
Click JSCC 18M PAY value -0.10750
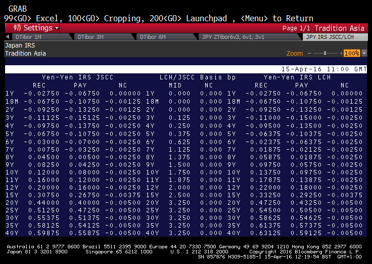(82, 102)
